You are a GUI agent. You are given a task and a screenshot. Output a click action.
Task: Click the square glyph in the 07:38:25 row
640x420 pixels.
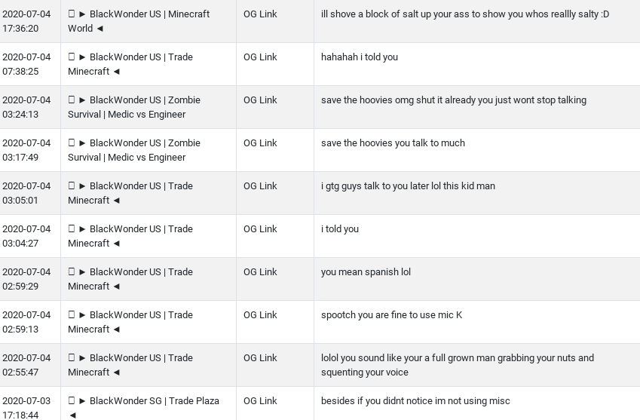(72, 57)
